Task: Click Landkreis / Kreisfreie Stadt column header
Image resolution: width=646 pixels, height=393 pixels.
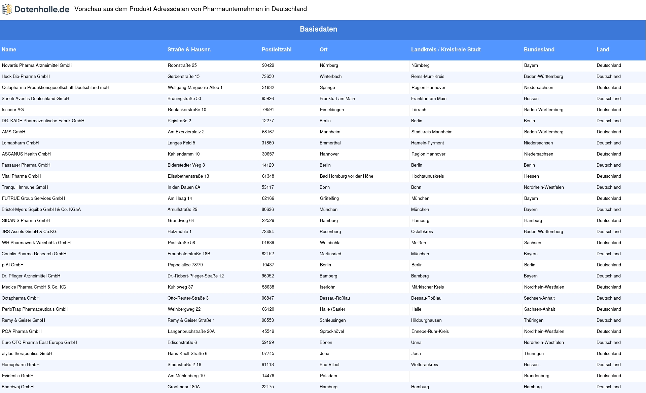Action: point(446,50)
